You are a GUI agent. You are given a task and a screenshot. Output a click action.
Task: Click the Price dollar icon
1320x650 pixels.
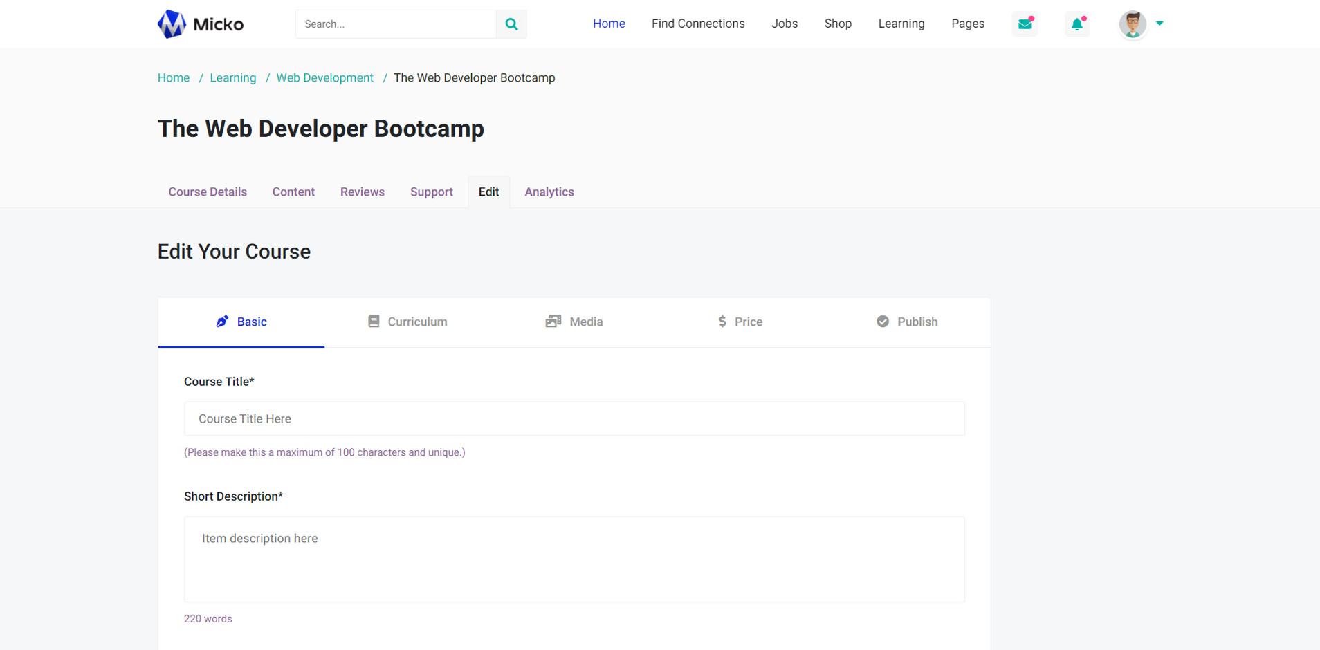tap(722, 322)
